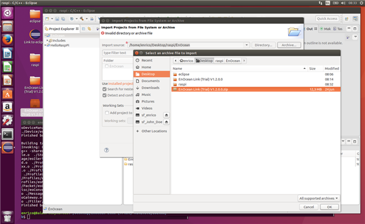Image resolution: width=365 pixels, height=224 pixels.
Task: Minimize the Outline view panel
Action: click(x=348, y=29)
